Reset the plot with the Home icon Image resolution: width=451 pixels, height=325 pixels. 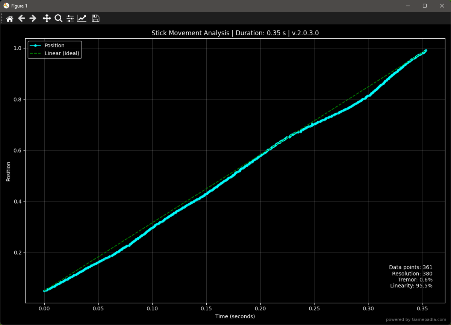[10, 18]
